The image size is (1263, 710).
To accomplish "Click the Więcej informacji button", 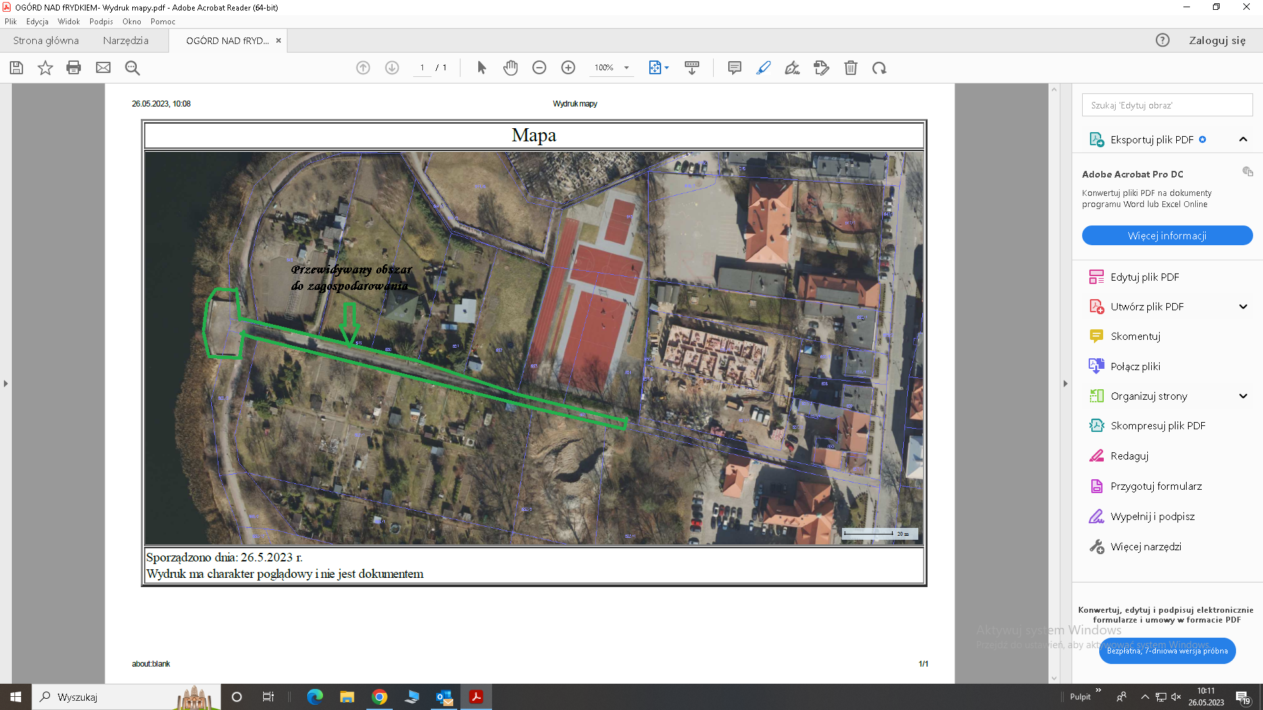I will [1166, 235].
